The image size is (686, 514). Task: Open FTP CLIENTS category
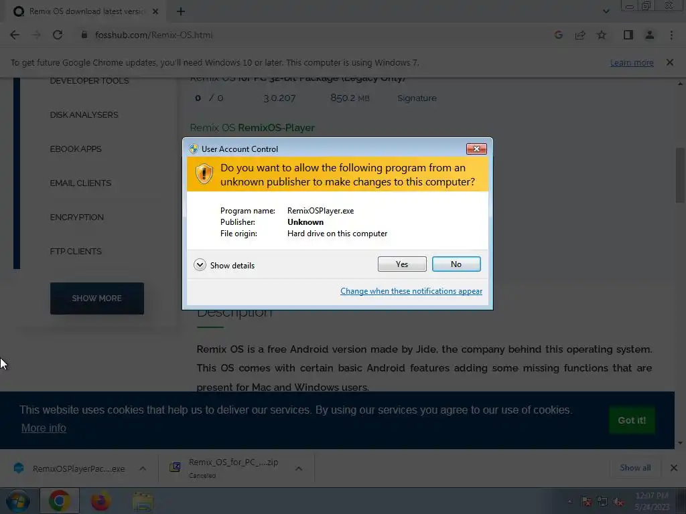click(x=76, y=252)
